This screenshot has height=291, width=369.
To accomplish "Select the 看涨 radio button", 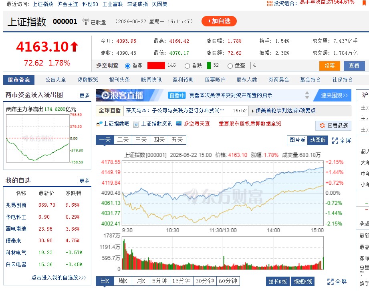I will coord(127,66).
